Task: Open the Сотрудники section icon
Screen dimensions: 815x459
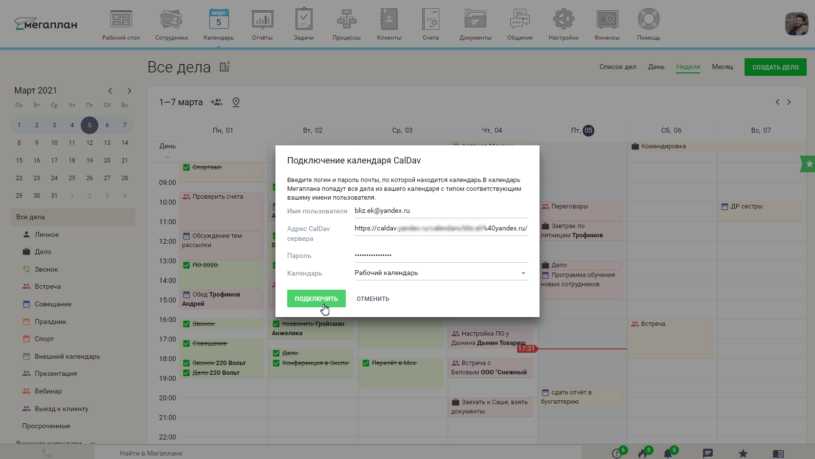Action: pyautogui.click(x=171, y=20)
